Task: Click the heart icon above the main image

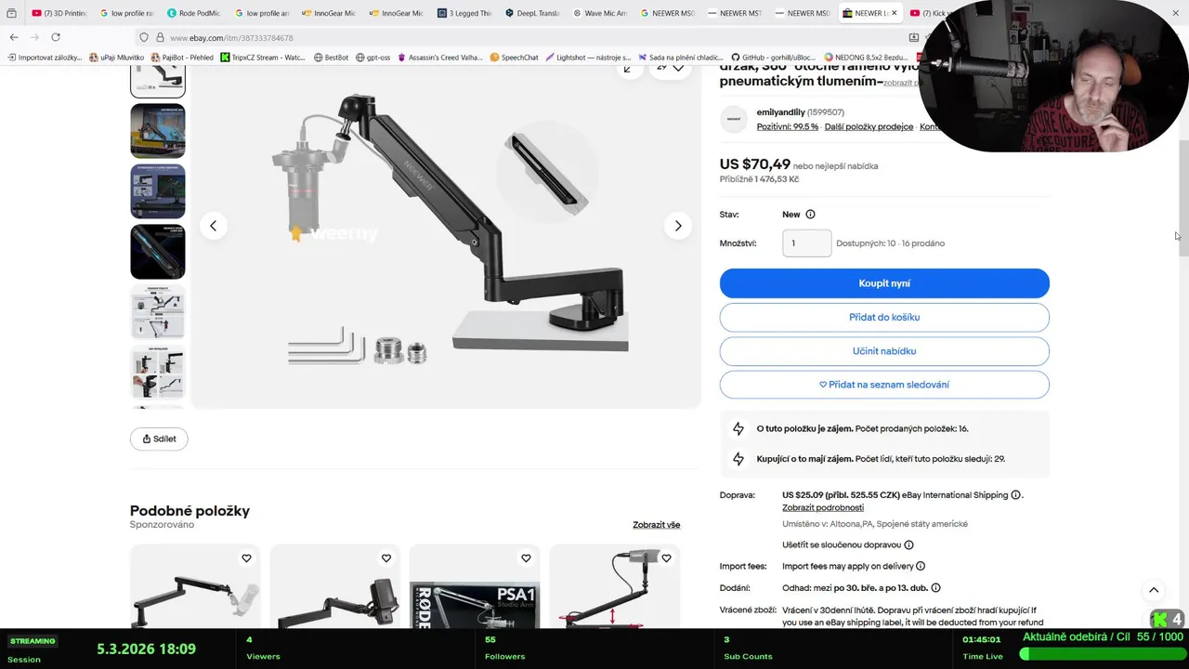Action: (x=678, y=68)
